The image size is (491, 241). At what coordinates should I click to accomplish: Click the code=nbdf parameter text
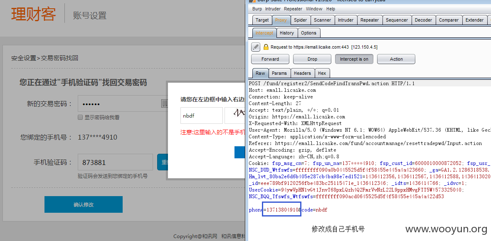pyautogui.click(x=314, y=210)
